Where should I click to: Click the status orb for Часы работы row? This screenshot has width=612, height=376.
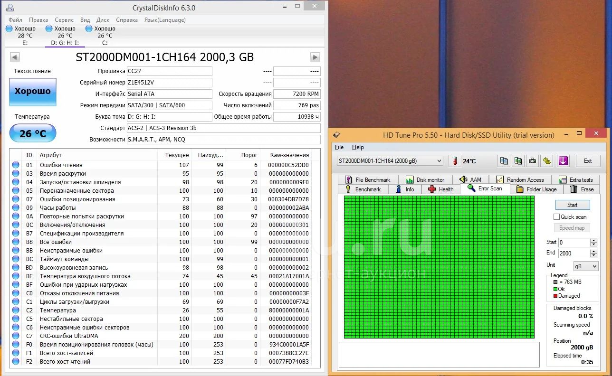click(16, 208)
